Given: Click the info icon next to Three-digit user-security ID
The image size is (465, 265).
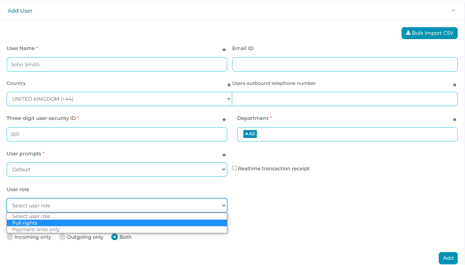Looking at the screenshot, I should 224,120.
